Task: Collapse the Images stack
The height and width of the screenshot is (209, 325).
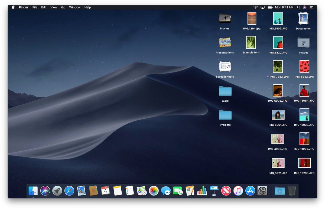Action: click(303, 43)
